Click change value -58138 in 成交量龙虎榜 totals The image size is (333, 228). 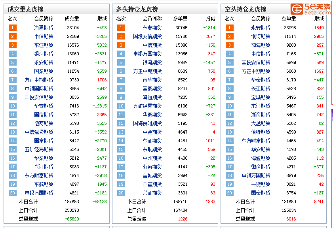pyautogui.click(x=100, y=202)
